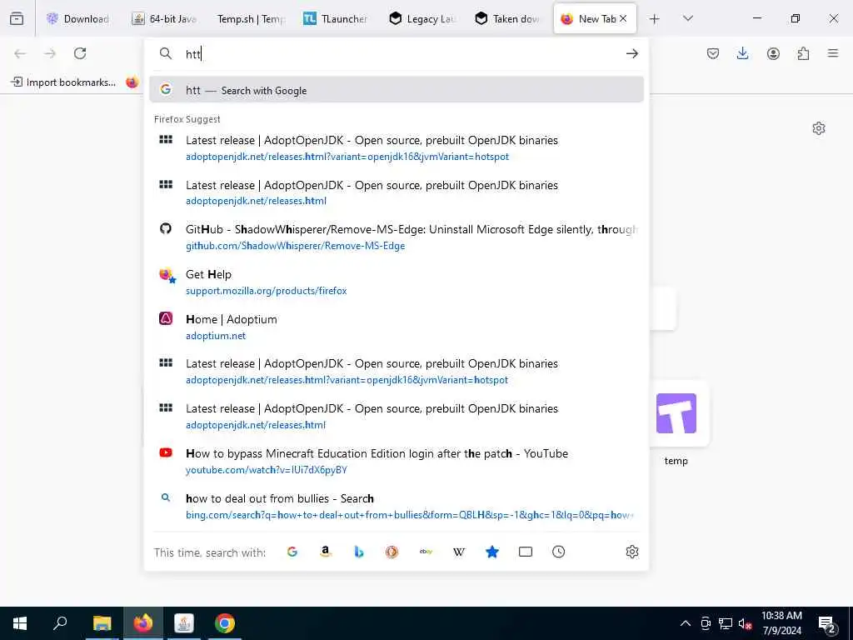Open notification center in taskbar
853x640 pixels.
[827, 624]
